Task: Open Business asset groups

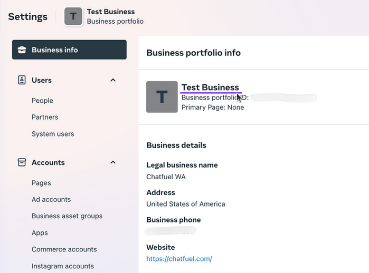Action: pyautogui.click(x=67, y=216)
